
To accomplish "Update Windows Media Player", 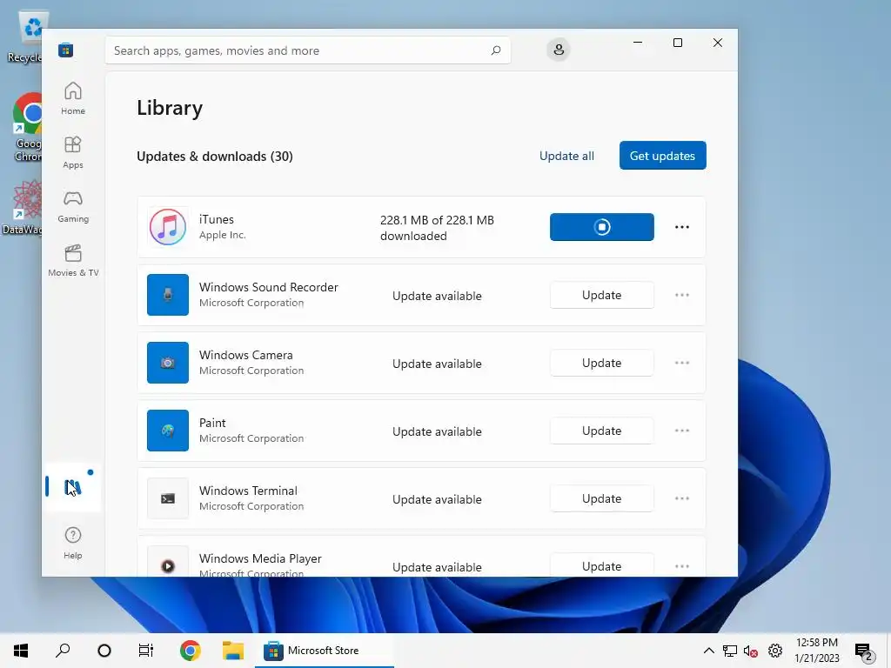I will [602, 565].
